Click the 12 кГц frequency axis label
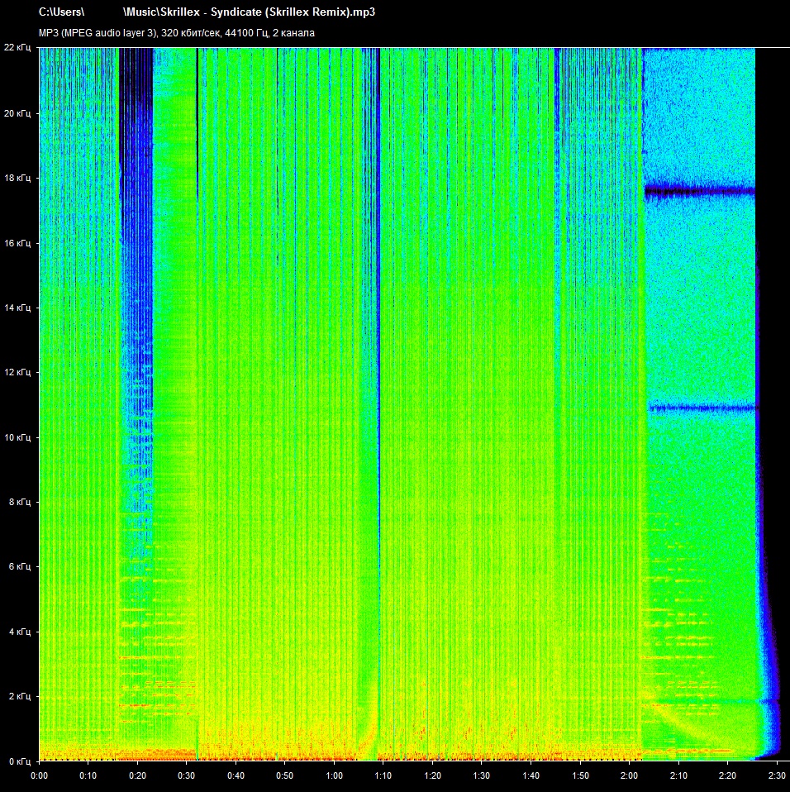 [x=17, y=372]
